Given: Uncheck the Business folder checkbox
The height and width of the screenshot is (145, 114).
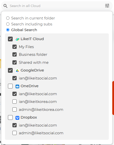Looking at the screenshot, I should tap(15, 55).
